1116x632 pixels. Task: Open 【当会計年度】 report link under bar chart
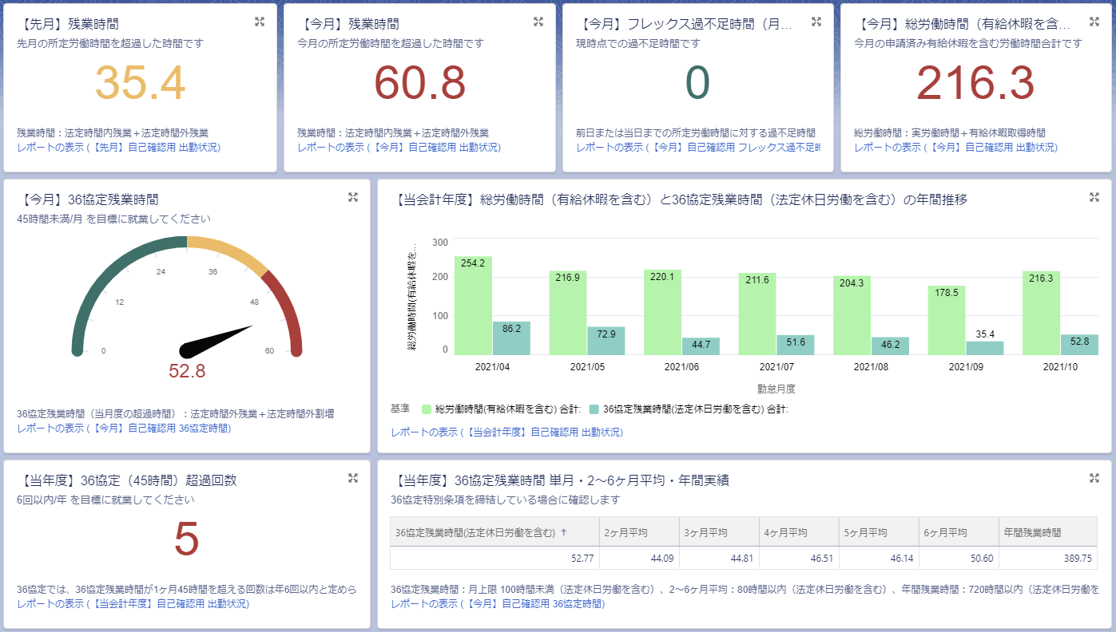point(506,433)
